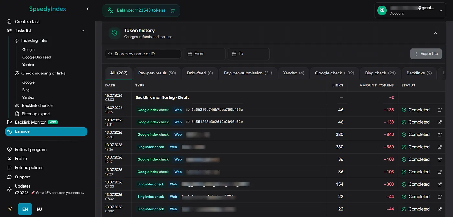Image resolution: width=453 pixels, height=217 pixels.
Task: Open Bing under Check indexing
Action: (x=26, y=90)
